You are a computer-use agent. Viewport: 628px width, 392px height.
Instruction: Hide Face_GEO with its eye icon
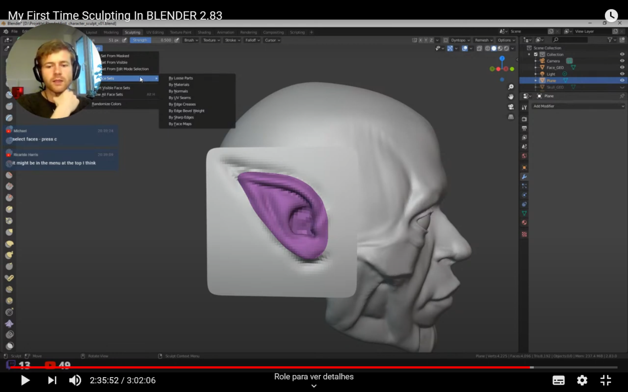coord(622,67)
